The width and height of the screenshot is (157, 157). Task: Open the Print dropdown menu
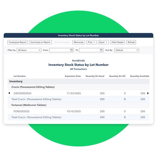click(91, 42)
